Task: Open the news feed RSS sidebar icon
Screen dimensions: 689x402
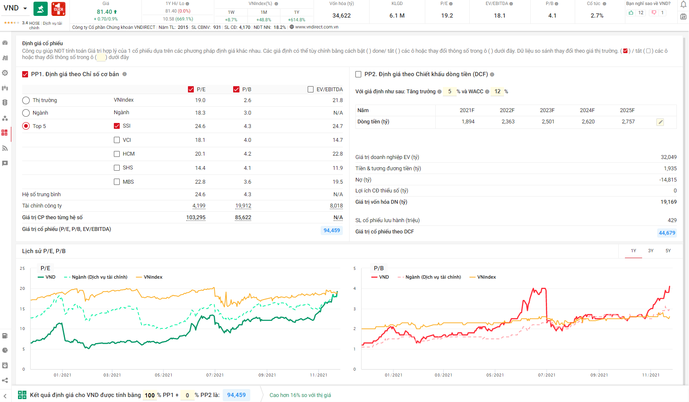Action: [x=5, y=148]
